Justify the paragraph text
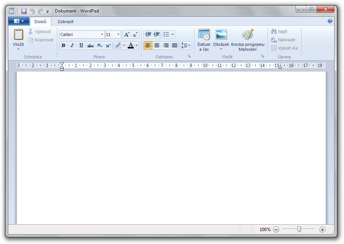The image size is (344, 244). point(175,45)
